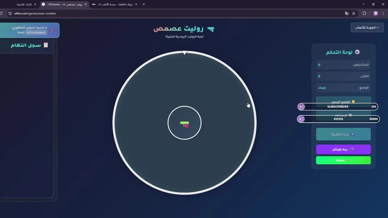Click the القتلى kills count row

[343, 76]
